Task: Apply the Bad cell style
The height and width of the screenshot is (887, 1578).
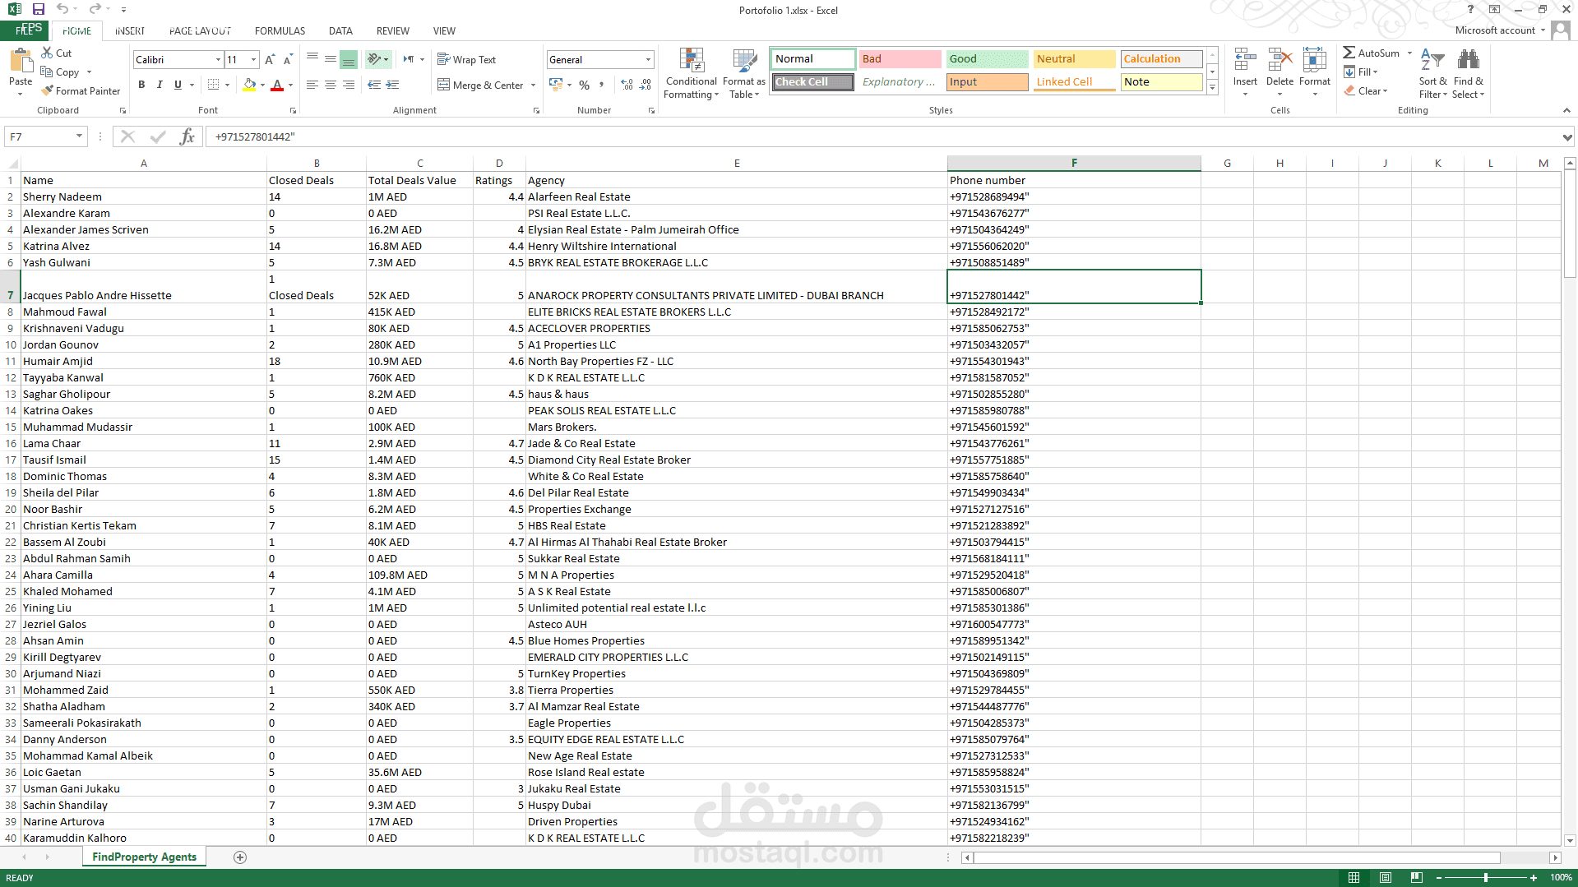Action: click(x=900, y=59)
